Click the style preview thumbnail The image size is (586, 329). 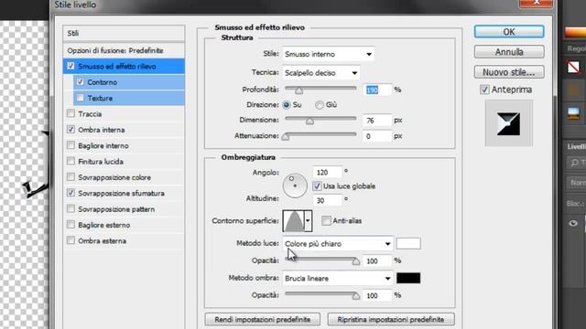[x=508, y=123]
